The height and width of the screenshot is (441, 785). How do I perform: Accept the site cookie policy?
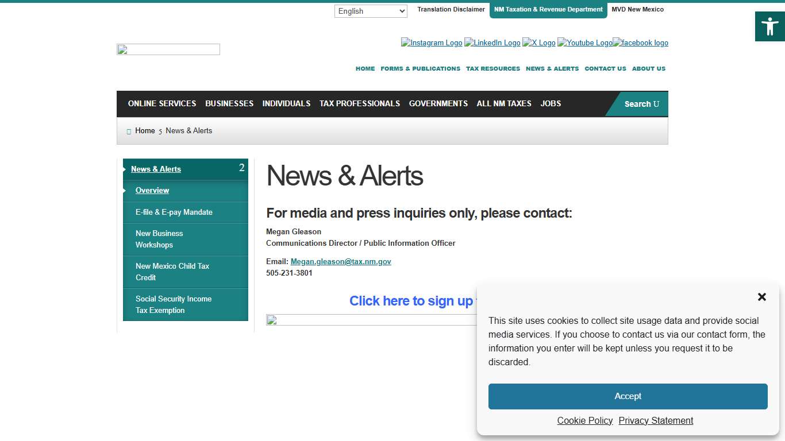pos(628,396)
